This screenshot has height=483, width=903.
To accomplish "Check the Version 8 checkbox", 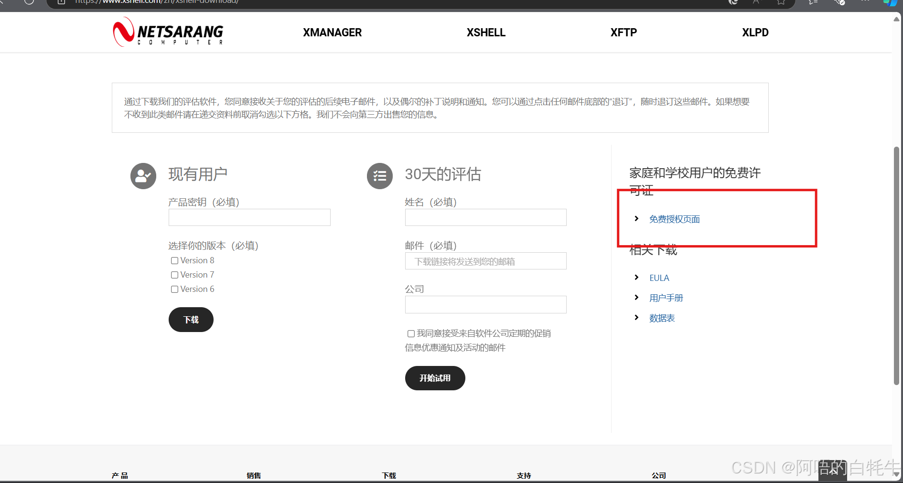I will point(174,260).
